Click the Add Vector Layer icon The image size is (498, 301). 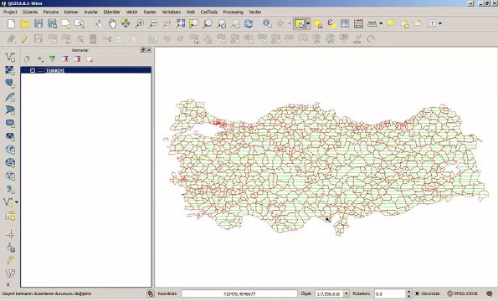click(x=10, y=57)
